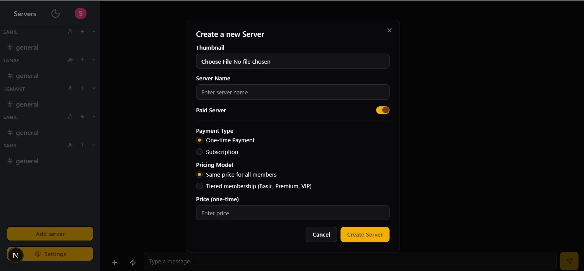Close the Create a new Server dialog
The height and width of the screenshot is (271, 584).
click(389, 30)
